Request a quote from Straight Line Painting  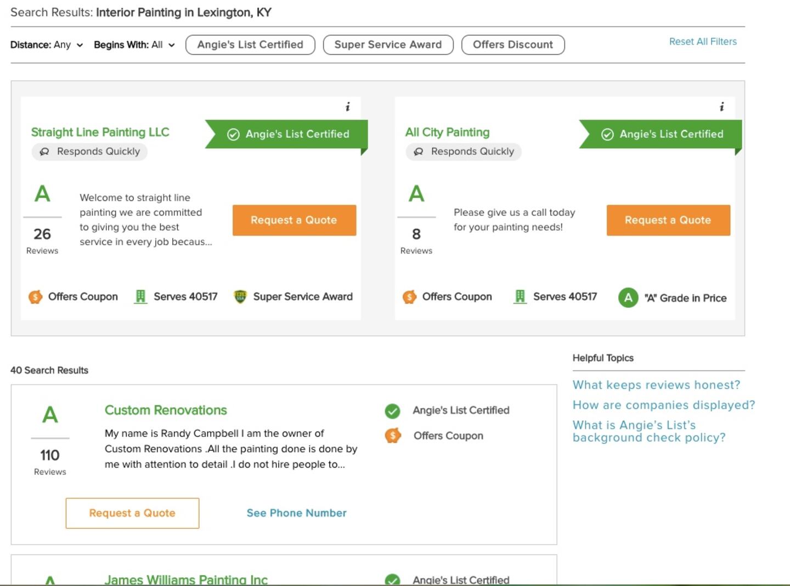tap(294, 220)
